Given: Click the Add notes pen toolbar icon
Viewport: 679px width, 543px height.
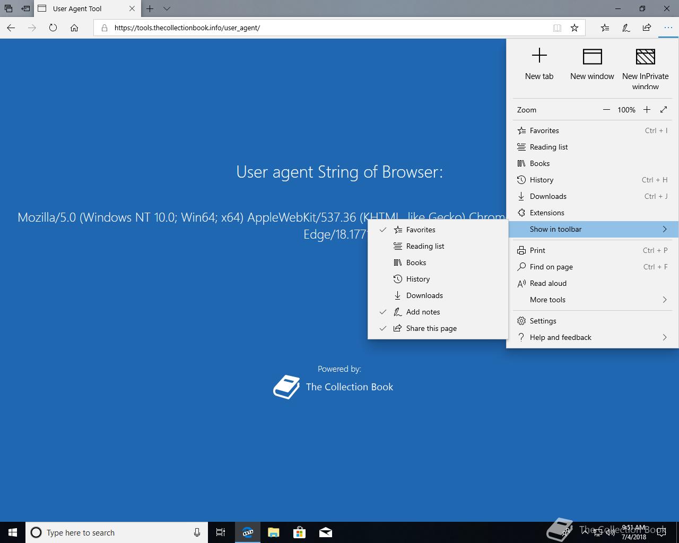Looking at the screenshot, I should tap(626, 28).
